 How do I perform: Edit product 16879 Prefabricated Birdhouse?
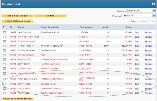pyautogui.click(x=137, y=73)
